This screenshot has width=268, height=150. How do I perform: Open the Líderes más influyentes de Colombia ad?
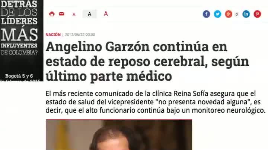[22, 40]
